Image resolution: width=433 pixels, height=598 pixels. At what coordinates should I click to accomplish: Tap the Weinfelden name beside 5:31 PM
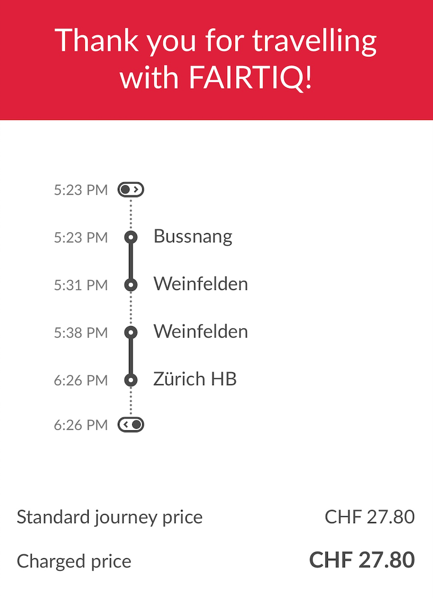[201, 284]
